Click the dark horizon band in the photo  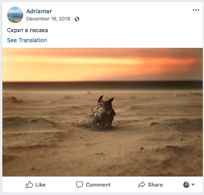pyautogui.click(x=103, y=85)
